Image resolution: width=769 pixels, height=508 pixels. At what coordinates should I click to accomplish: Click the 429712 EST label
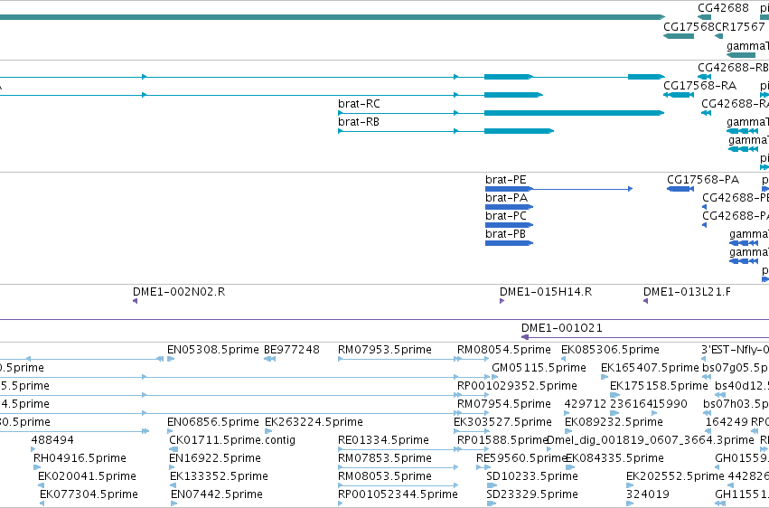[x=586, y=404]
